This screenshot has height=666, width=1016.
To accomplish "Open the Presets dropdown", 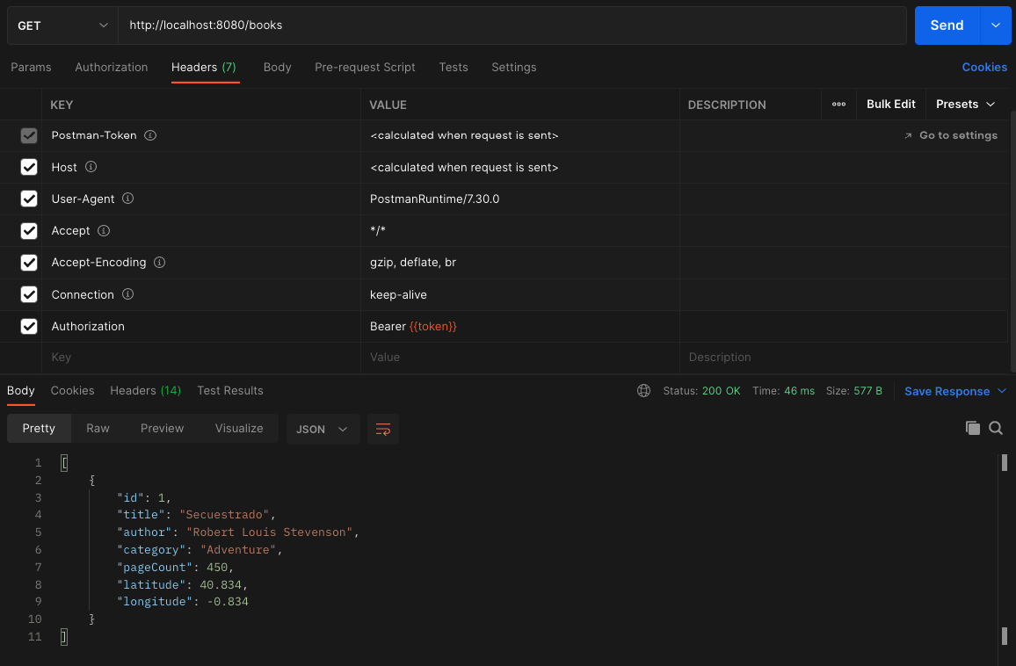I will (x=965, y=104).
